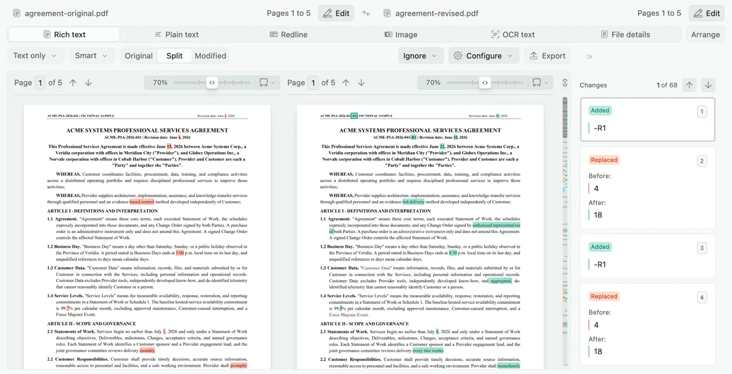
Task: Select change card 2 Replaced 4 to 18
Action: 648,188
